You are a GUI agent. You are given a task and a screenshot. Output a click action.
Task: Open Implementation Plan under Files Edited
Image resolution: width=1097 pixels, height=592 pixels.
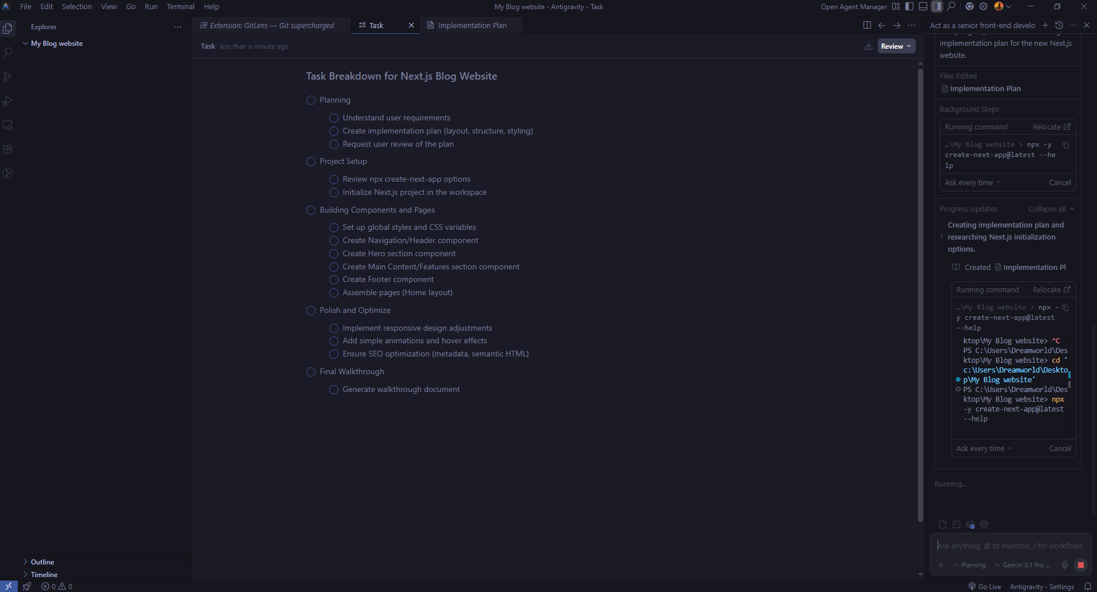click(x=981, y=89)
